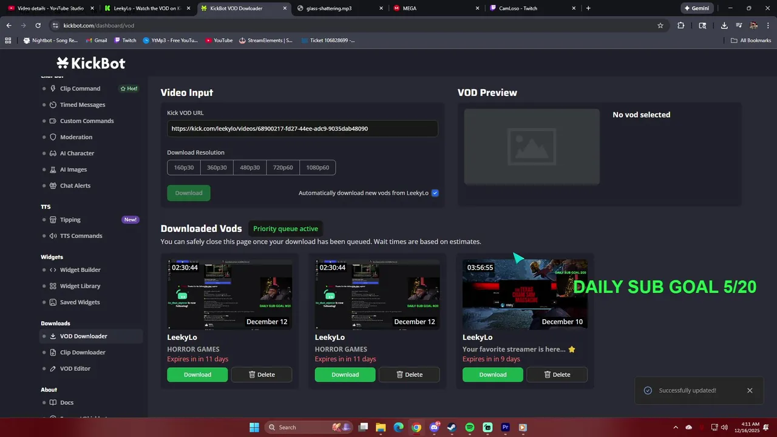The width and height of the screenshot is (777, 437).
Task: Open Discord from the taskbar
Action: 434,427
